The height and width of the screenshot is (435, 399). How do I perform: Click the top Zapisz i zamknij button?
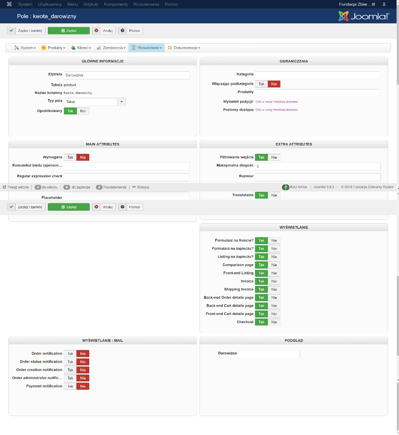coord(26,31)
